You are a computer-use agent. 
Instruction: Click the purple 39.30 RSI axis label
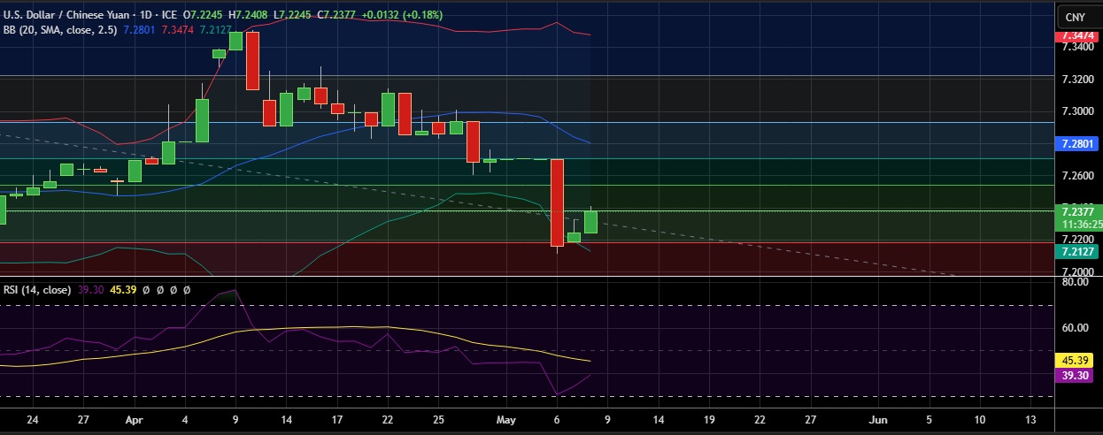1075,376
